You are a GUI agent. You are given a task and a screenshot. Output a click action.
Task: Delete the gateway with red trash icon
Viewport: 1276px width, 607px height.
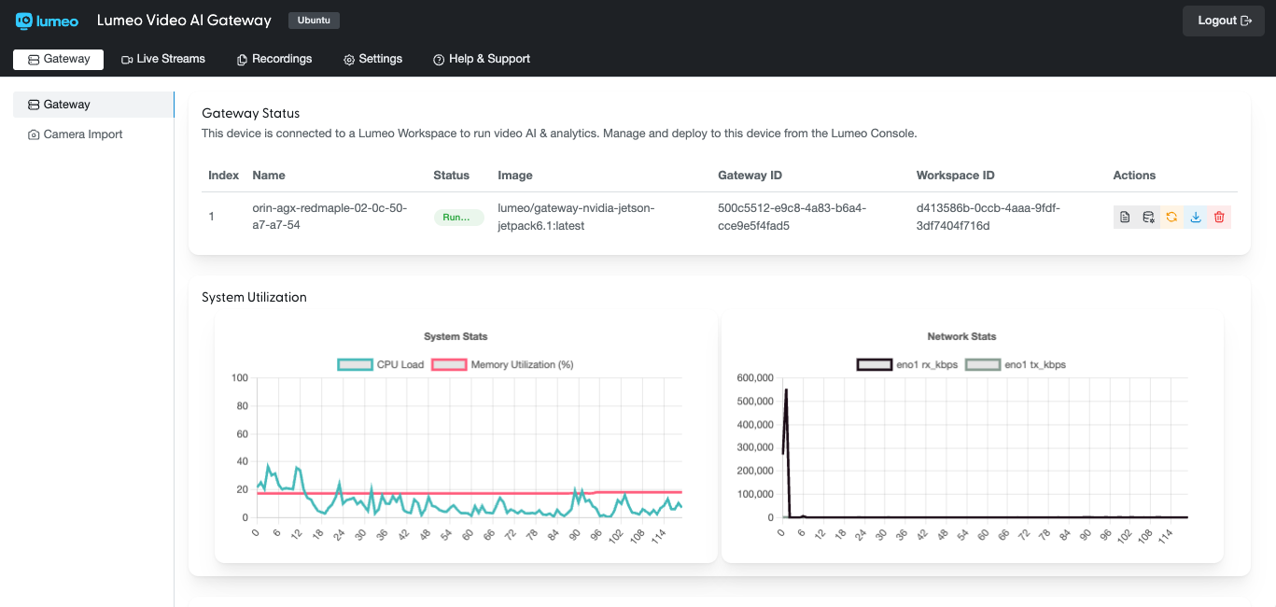[1219, 217]
